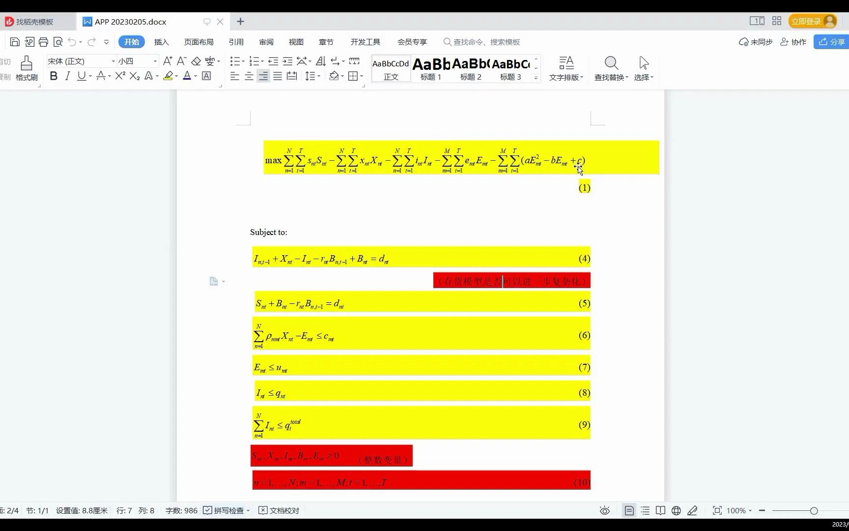Undo the last action
Image resolution: width=849 pixels, height=531 pixels.
(x=72, y=42)
